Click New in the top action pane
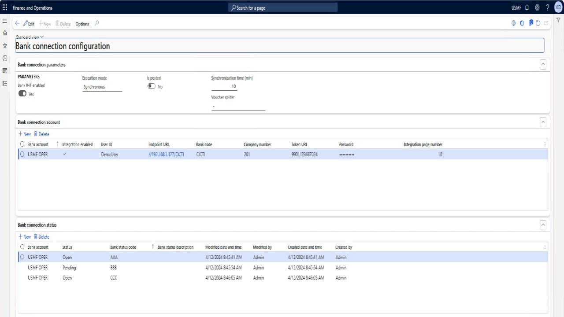This screenshot has width=564, height=317. coord(45,24)
